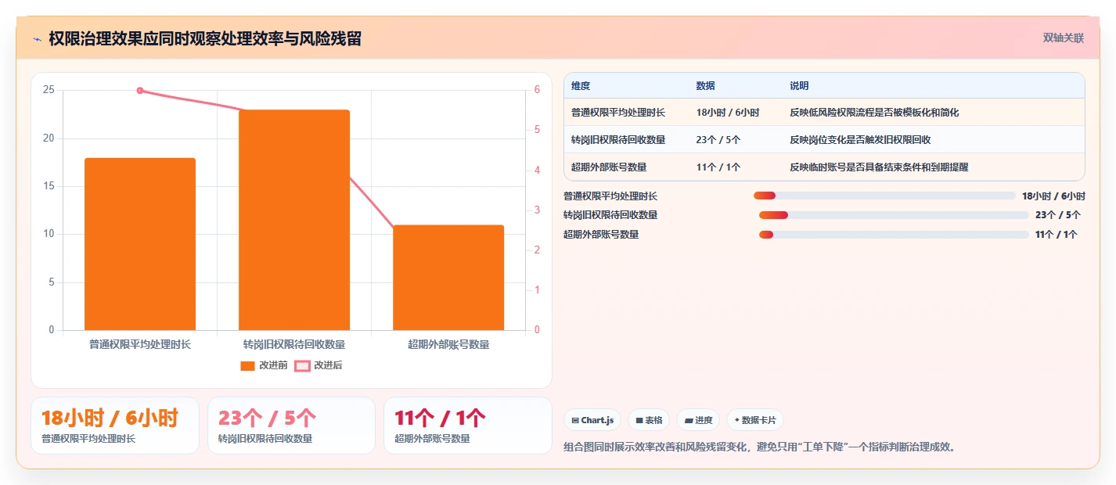Select the 进度 chip

click(x=698, y=420)
